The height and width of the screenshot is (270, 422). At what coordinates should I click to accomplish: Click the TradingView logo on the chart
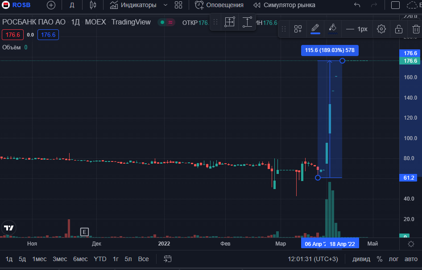(8, 228)
